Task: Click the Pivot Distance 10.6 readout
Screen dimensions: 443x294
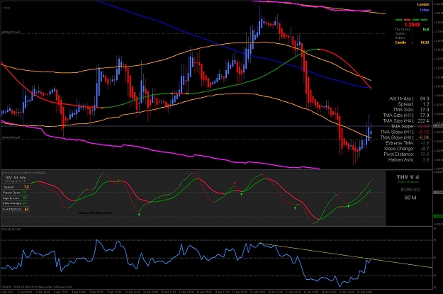Action: 406,154
